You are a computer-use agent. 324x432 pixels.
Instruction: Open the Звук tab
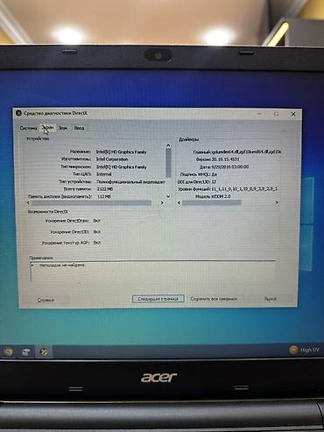tap(62, 128)
